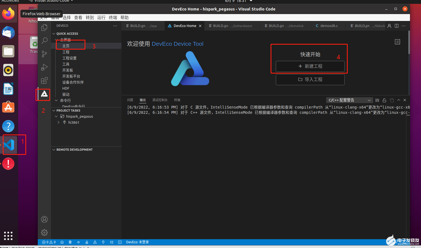Switch to the 问题 panel tab
Image resolution: width=421 pixels, height=248 pixels.
[x=130, y=100]
